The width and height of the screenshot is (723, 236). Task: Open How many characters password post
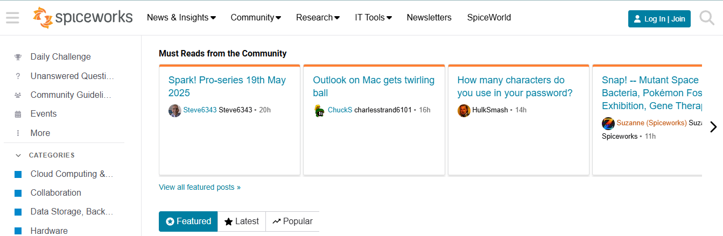[515, 87]
